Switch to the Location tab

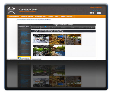tap(82, 28)
